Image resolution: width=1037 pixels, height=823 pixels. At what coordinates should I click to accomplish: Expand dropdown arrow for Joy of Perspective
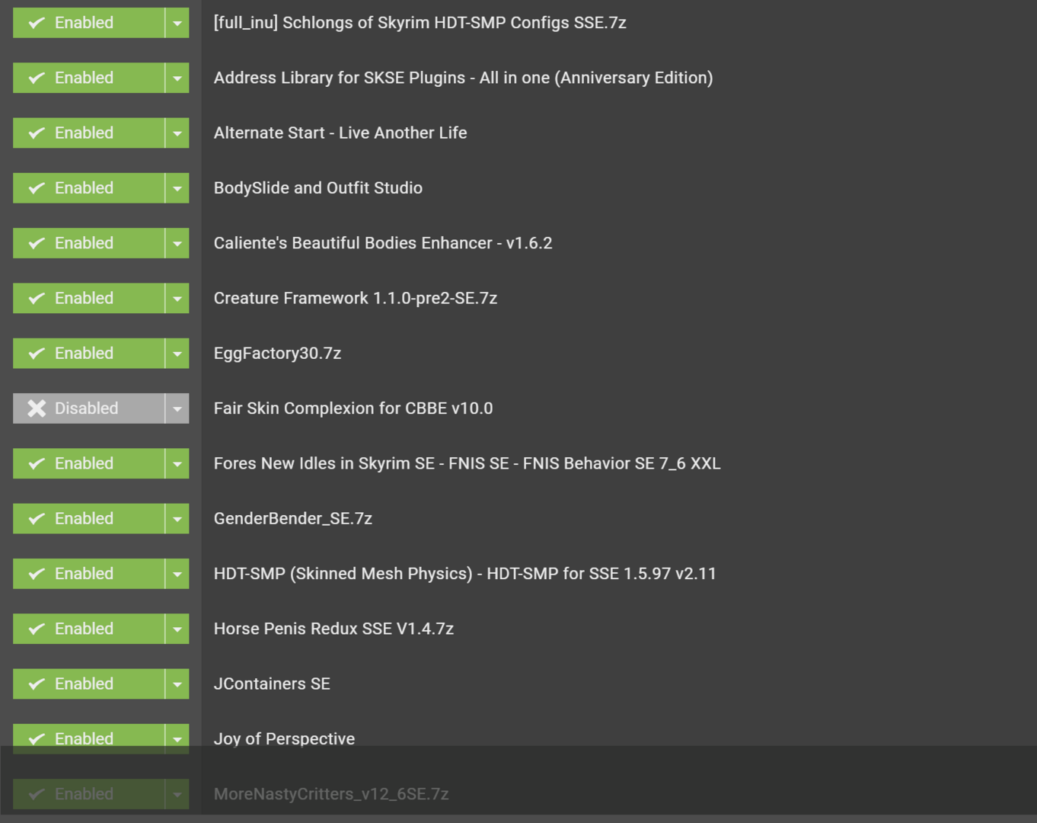point(177,738)
